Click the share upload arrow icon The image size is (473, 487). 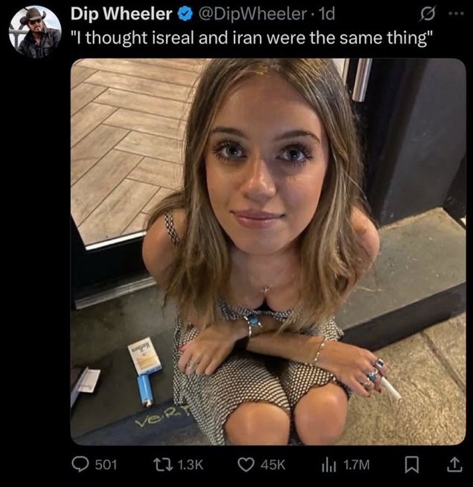454,464
